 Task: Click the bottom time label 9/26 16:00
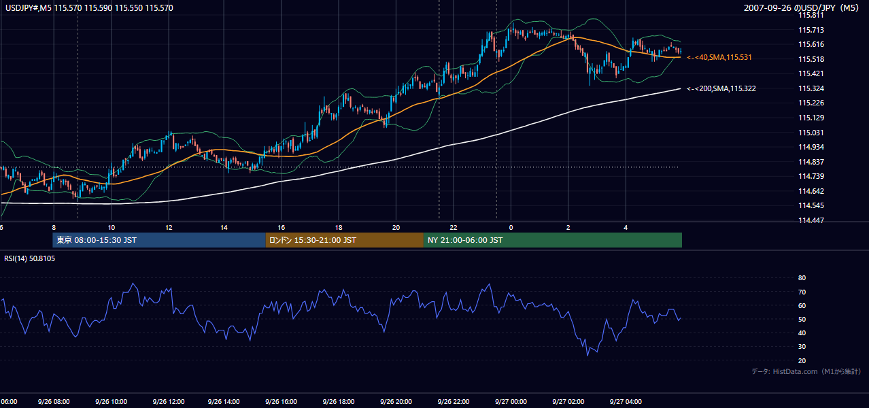pos(282,402)
